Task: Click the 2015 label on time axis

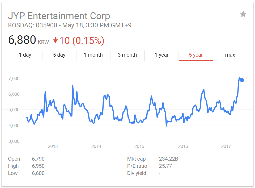Action: 139,146
